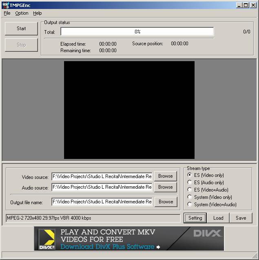Viewport: 259px width, 260px height.
Task: Click into the Output file name field
Action: (102, 202)
